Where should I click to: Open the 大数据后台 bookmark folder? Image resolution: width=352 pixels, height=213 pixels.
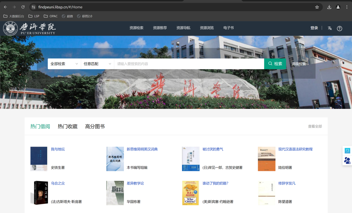tap(14, 16)
